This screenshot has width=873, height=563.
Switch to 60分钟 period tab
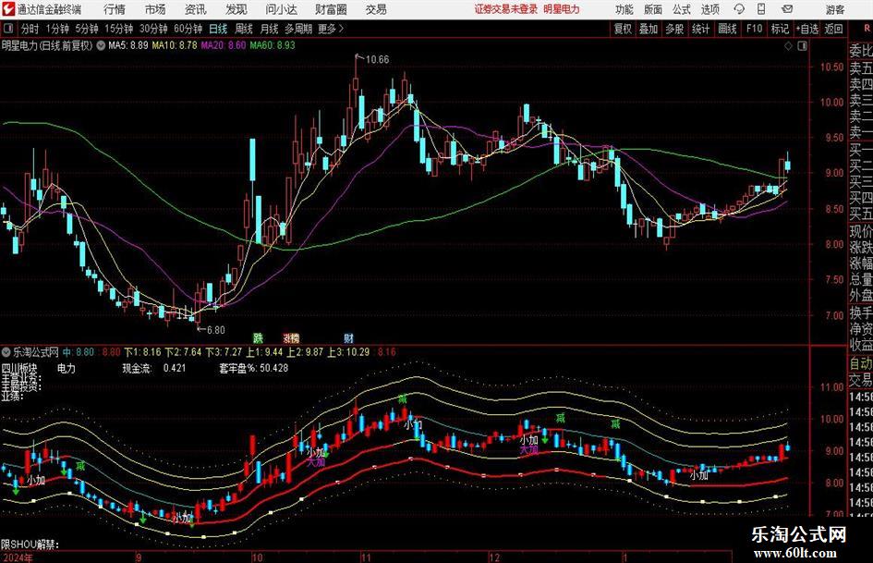pyautogui.click(x=188, y=29)
